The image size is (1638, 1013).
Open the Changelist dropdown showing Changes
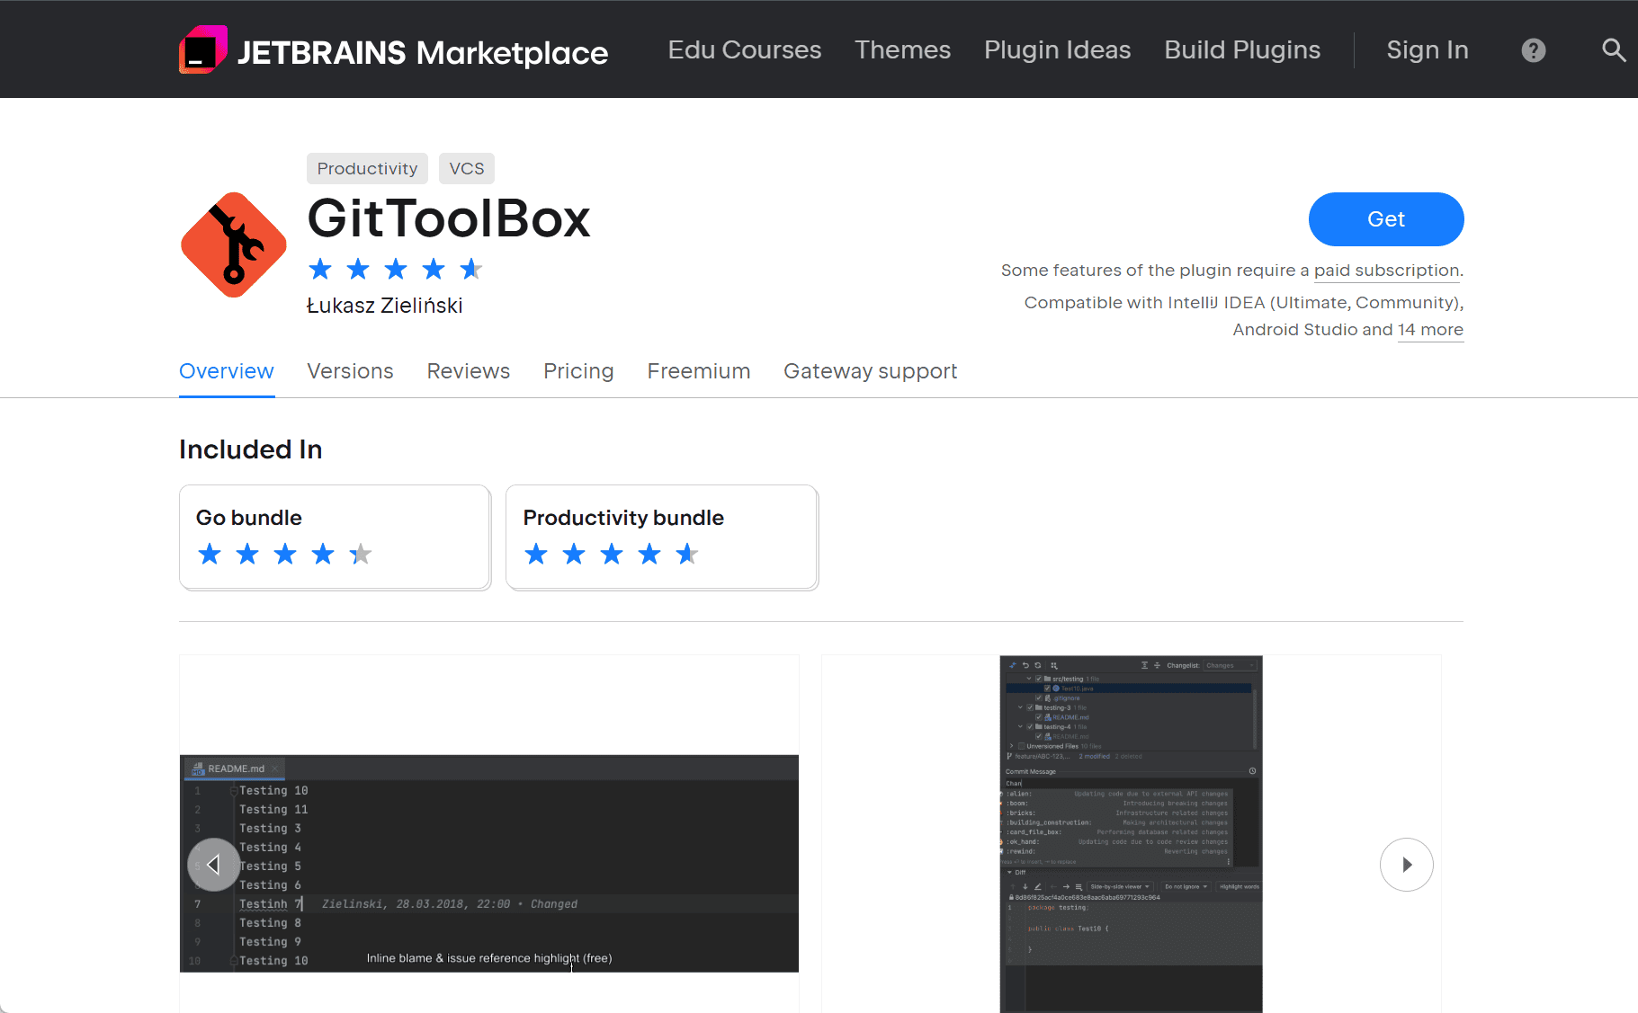(1230, 665)
